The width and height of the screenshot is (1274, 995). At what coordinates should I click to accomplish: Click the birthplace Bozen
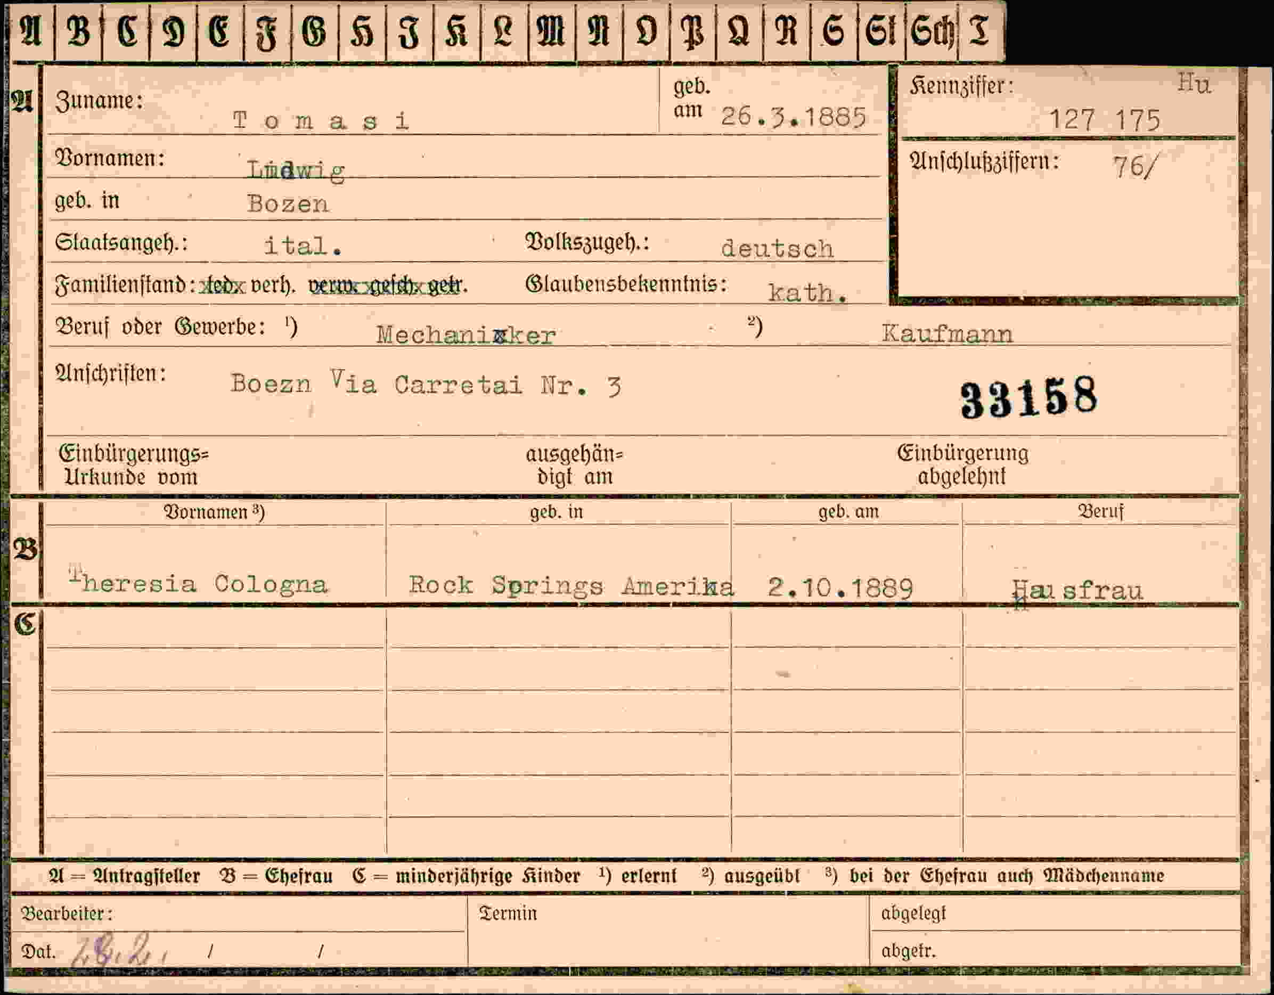[x=288, y=203]
